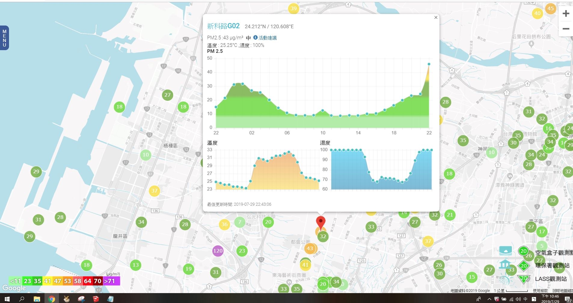Select the orange 43 station marker
This screenshot has width=573, height=303.
click(310, 248)
